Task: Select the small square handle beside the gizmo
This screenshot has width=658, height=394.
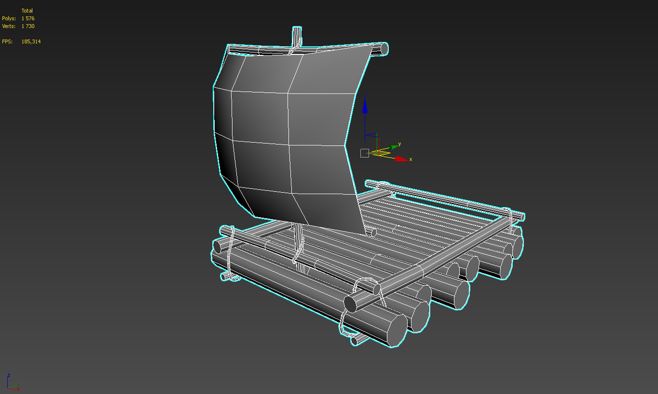Action: [365, 153]
